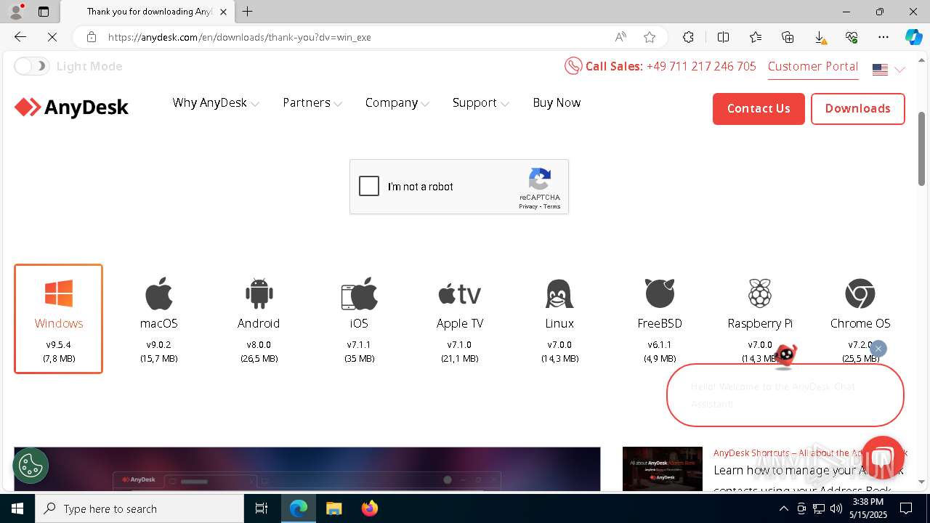Image resolution: width=930 pixels, height=523 pixels.
Task: Expand the Company menu
Action: coord(397,103)
